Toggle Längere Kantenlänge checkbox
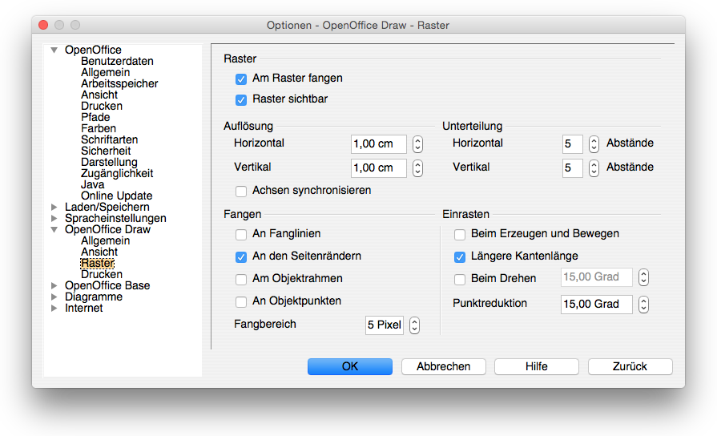The width and height of the screenshot is (717, 436). pos(460,257)
